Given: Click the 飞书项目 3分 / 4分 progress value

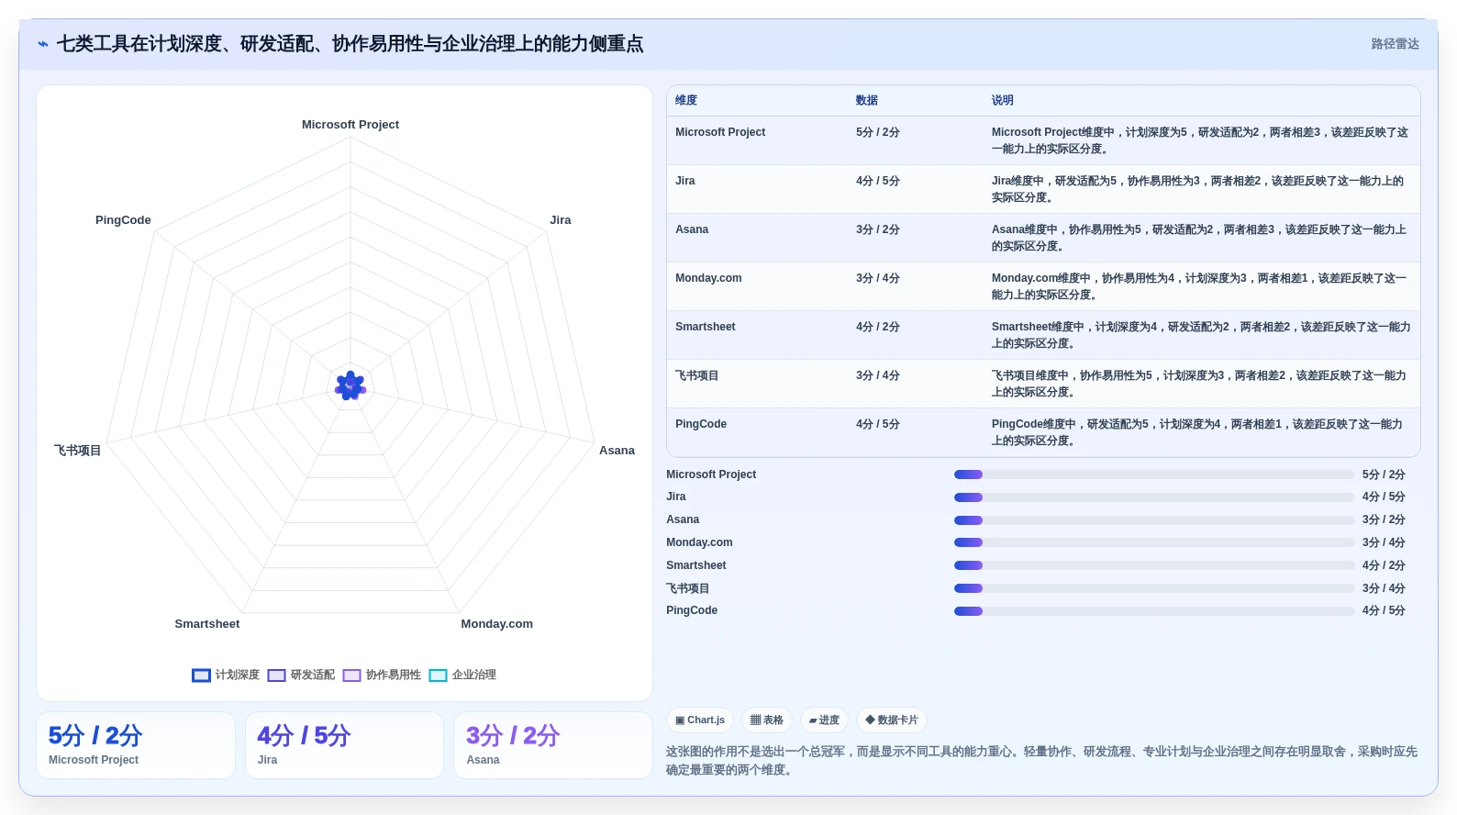Looking at the screenshot, I should tap(1384, 588).
